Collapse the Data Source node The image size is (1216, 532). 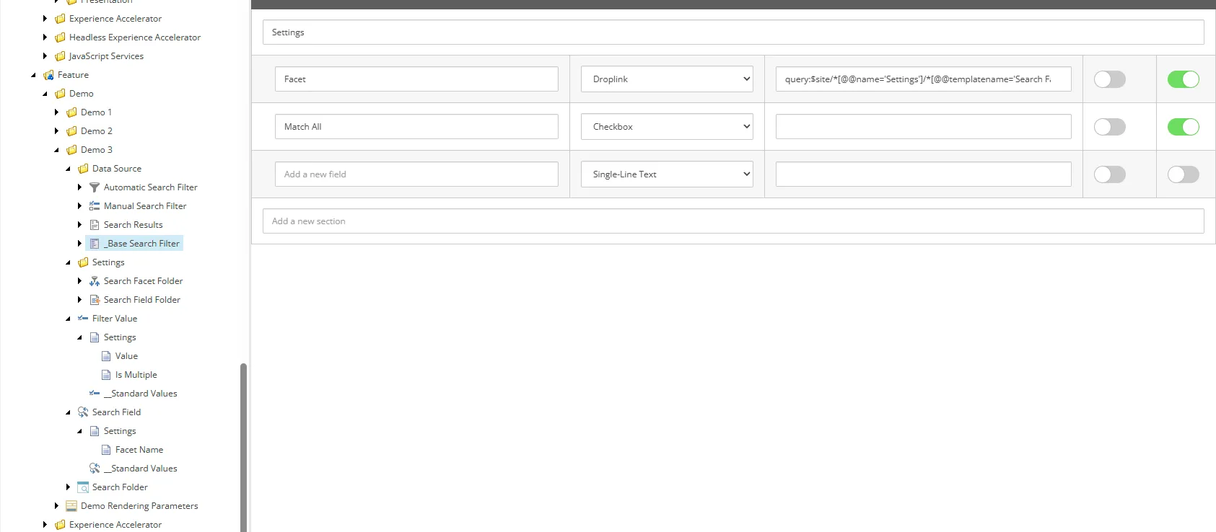68,169
